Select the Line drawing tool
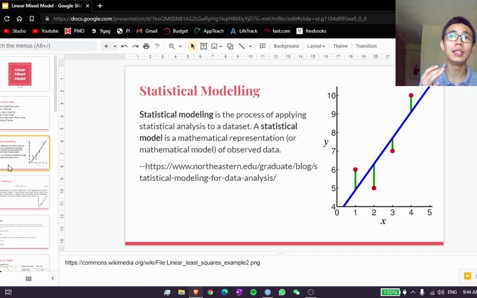 [242, 46]
